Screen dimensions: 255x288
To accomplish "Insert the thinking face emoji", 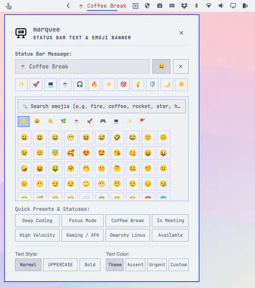I will pos(117,168).
